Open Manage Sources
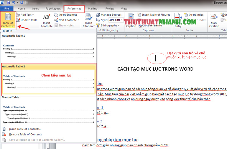This screenshot has height=149, width=227. [x=109, y=15]
